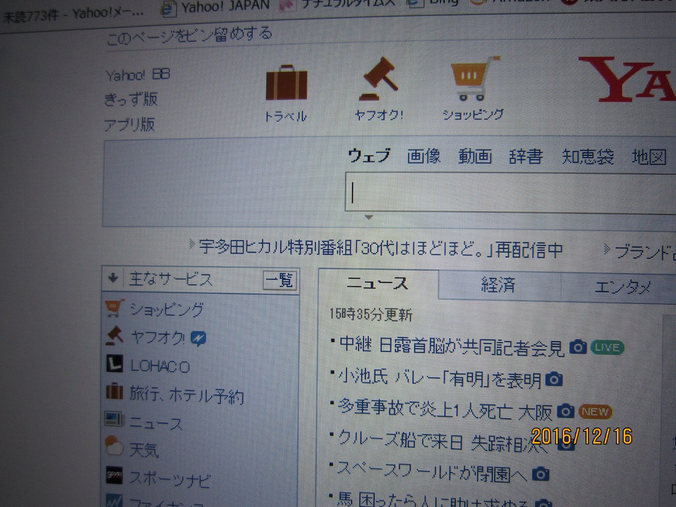Switch to the エンタメ tab
676x507 pixels.
pos(622,287)
